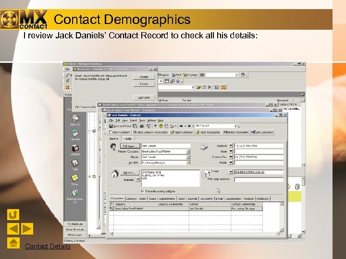Click the Full Name button
The image size is (346, 259).
click(x=130, y=146)
